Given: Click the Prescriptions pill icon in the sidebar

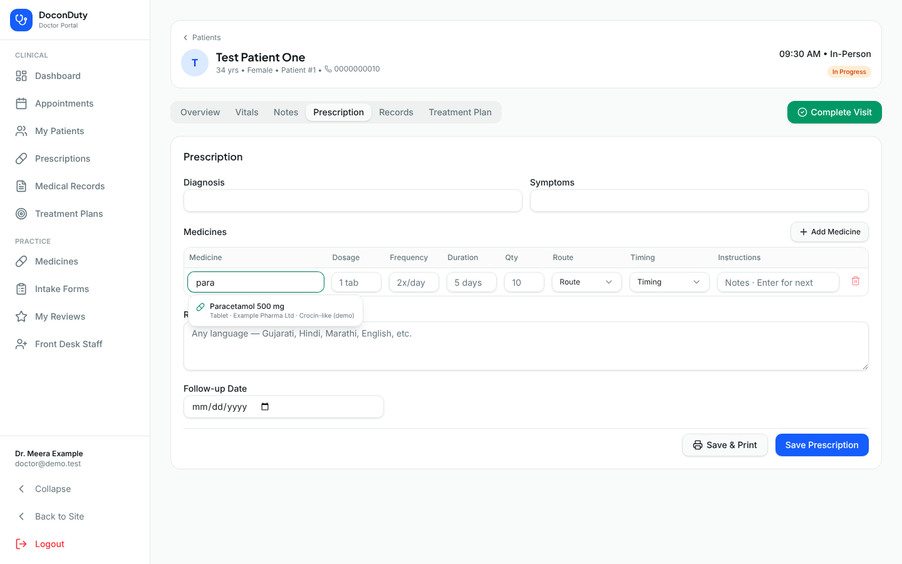Looking at the screenshot, I should coord(21,159).
